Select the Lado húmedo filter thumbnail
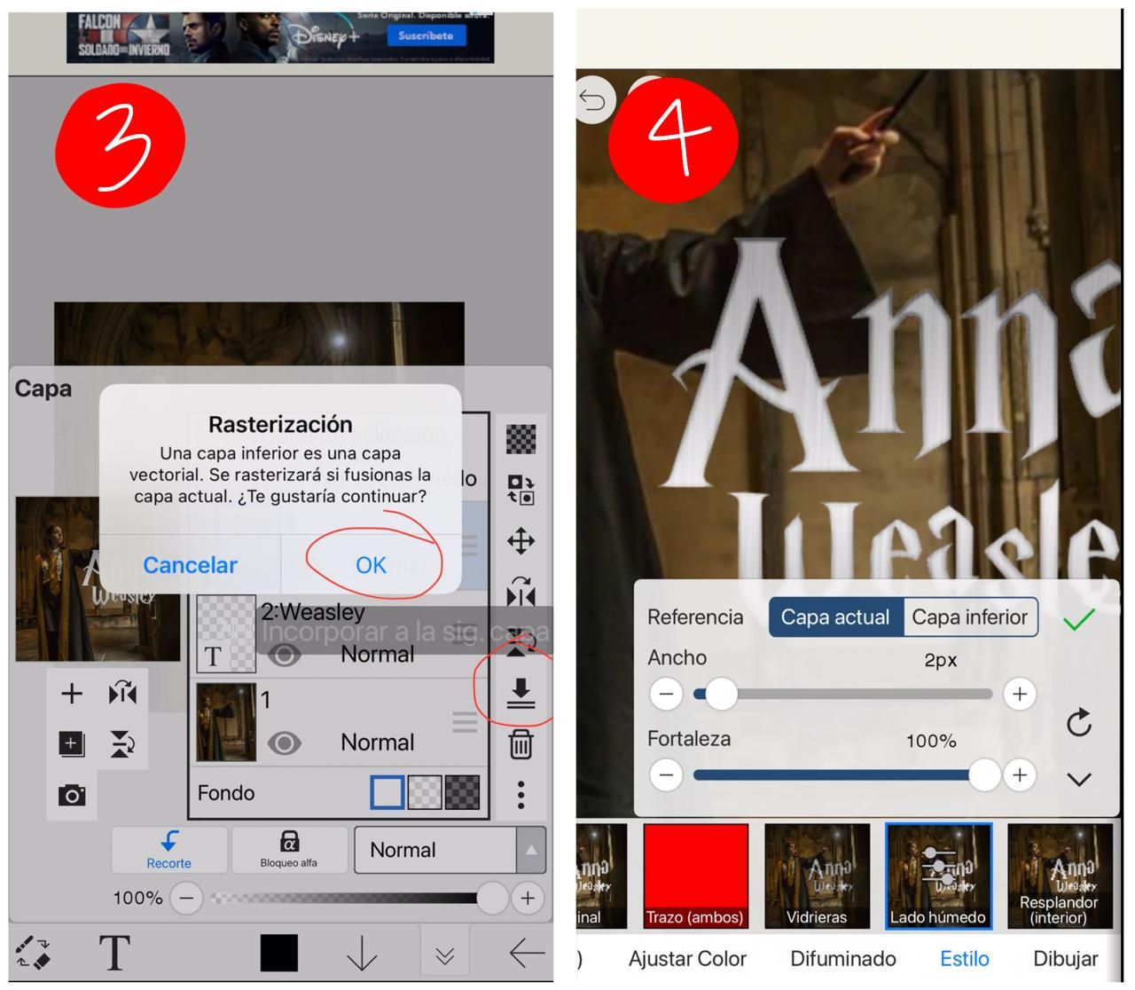 click(938, 876)
